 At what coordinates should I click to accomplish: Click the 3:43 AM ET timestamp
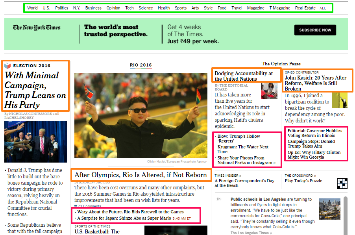click(181, 218)
